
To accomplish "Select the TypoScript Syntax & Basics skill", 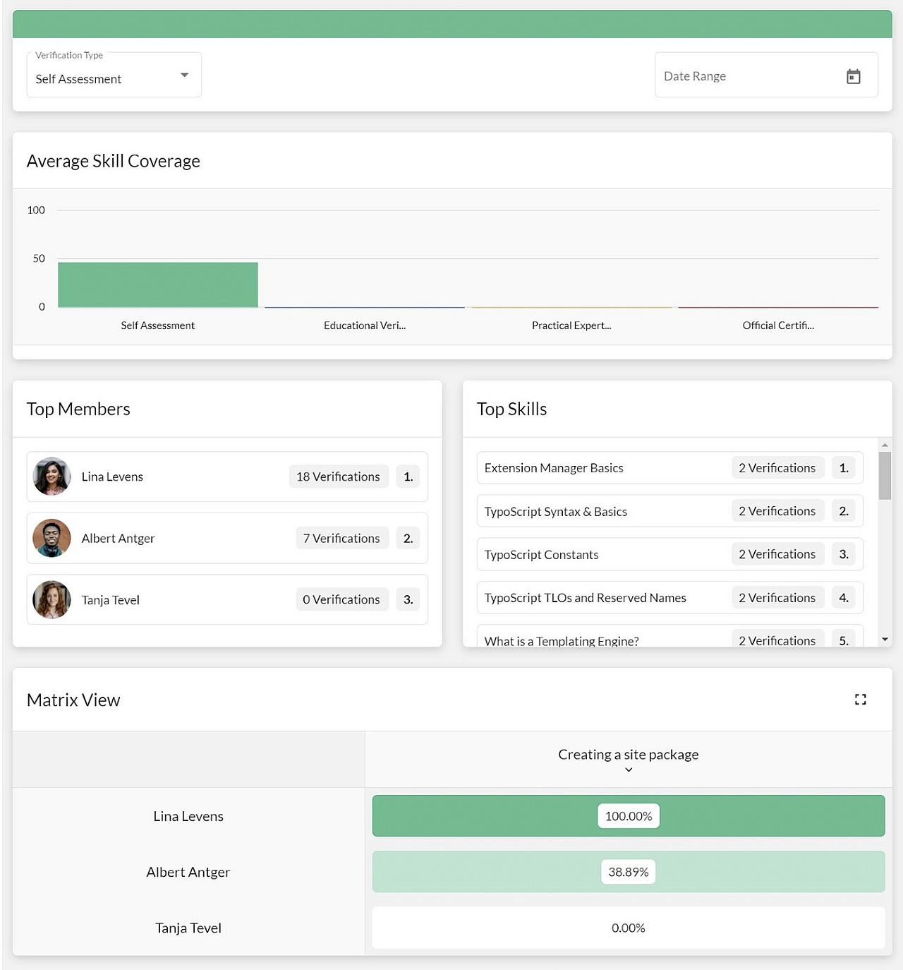I will tap(556, 512).
